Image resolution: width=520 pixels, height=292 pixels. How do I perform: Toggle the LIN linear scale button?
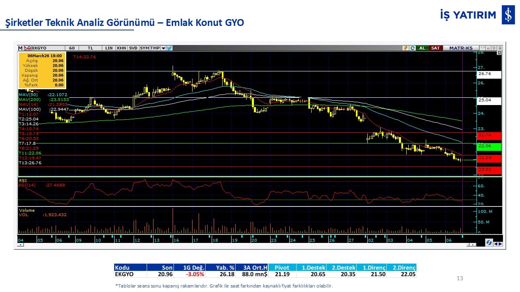click(109, 48)
